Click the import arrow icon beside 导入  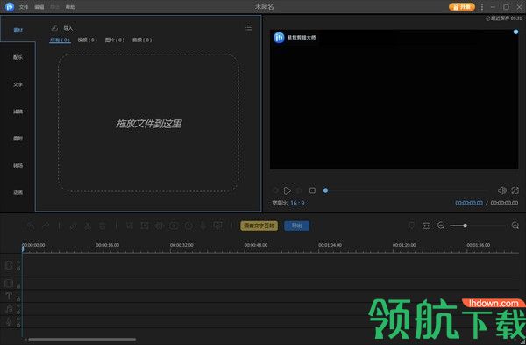(54, 28)
